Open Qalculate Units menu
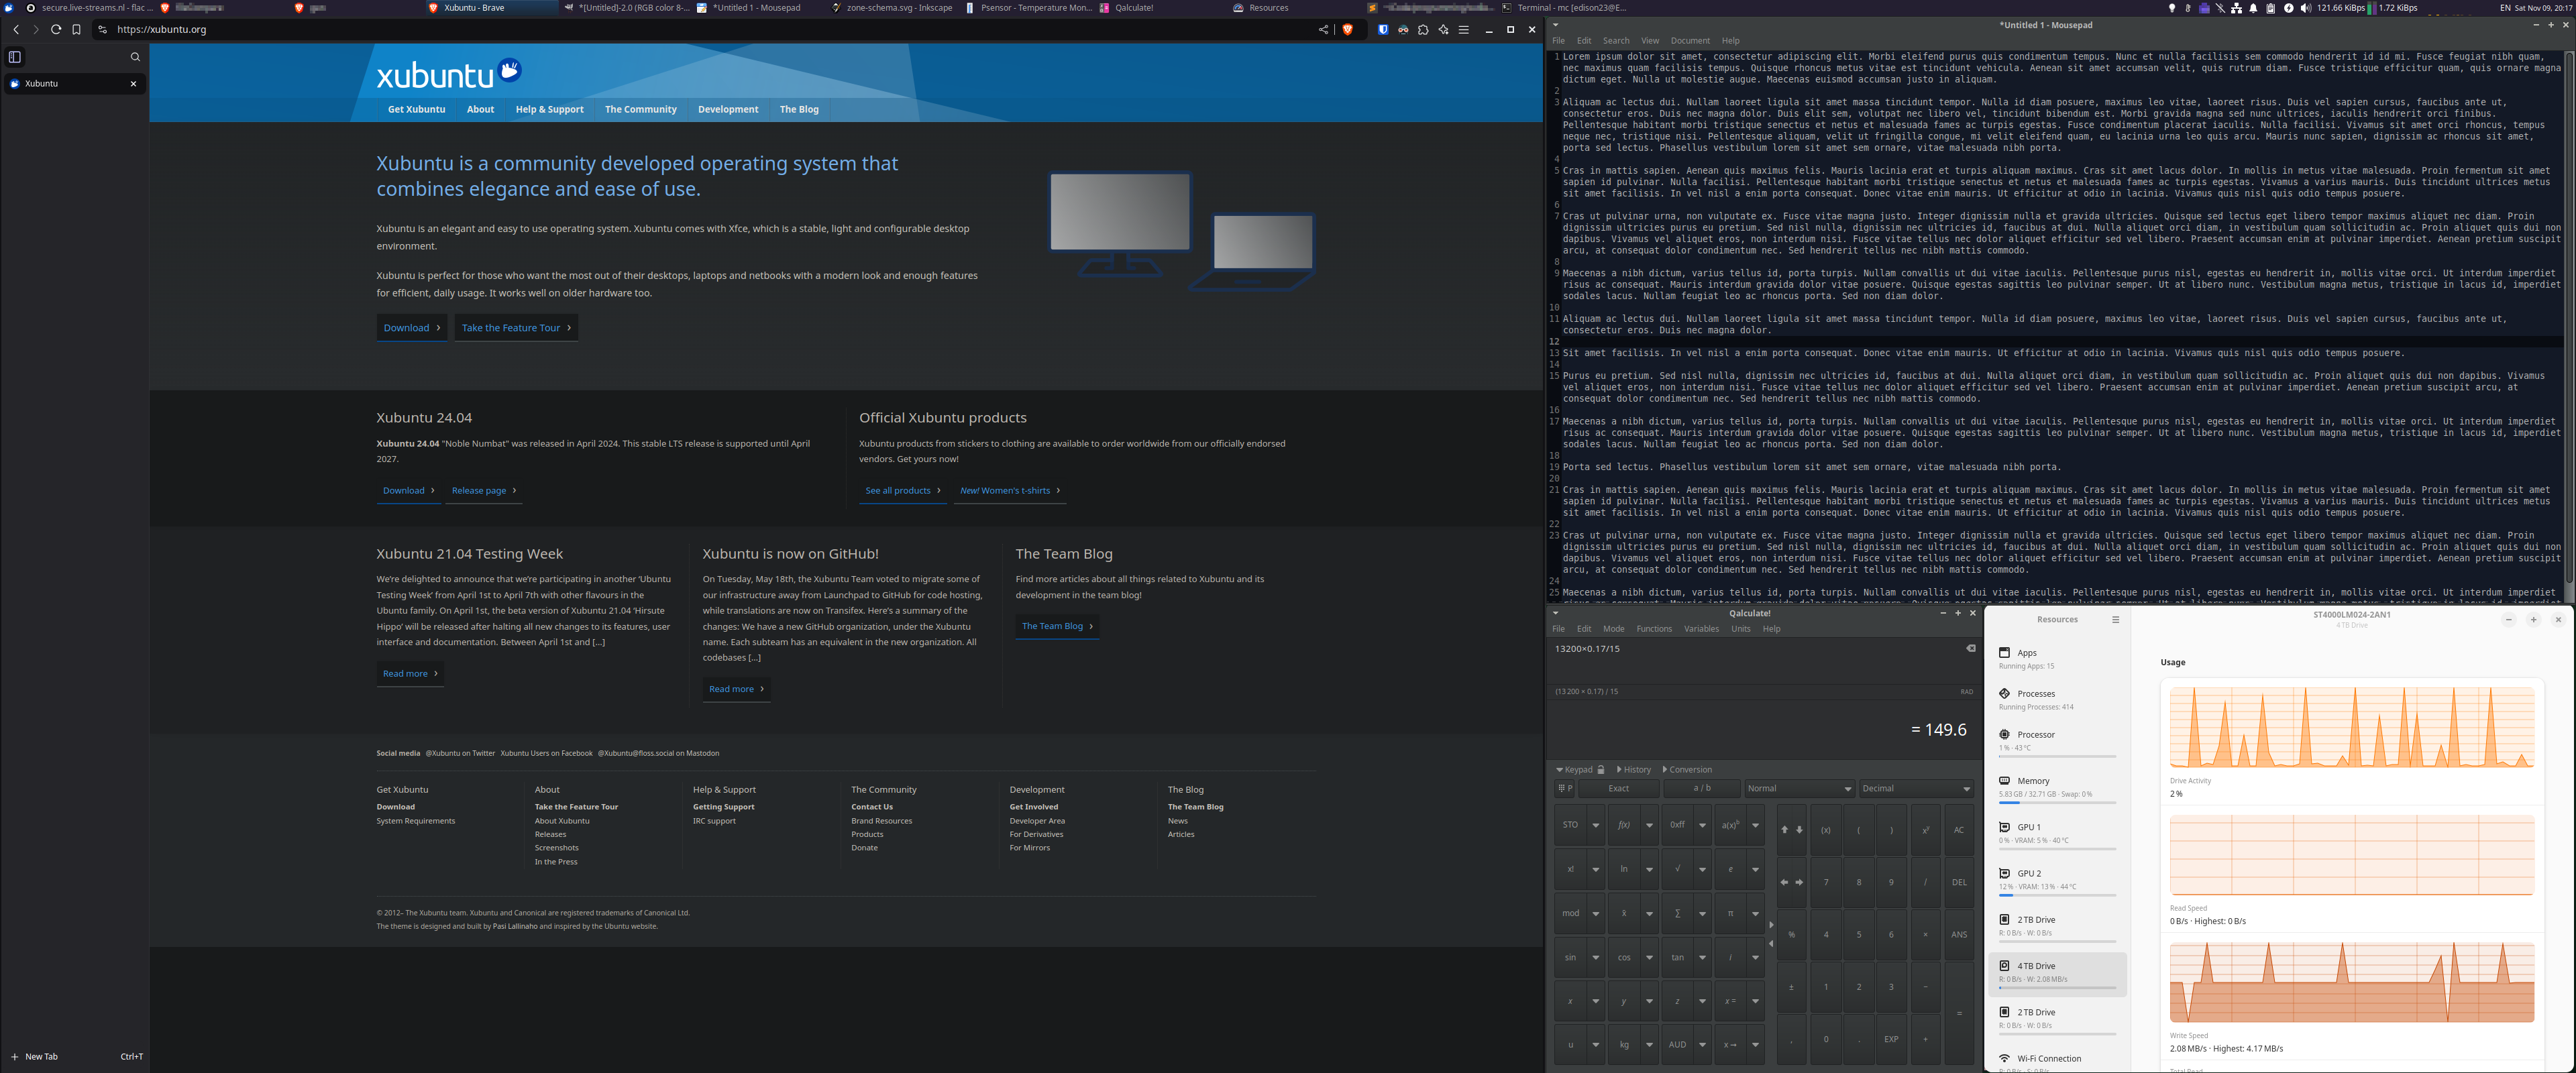2576x1073 pixels. 1740,629
